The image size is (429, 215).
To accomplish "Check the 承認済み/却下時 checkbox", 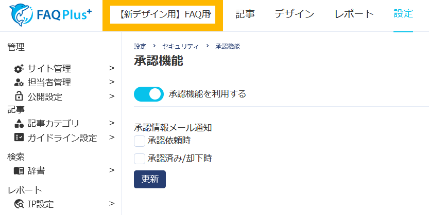I will pos(140,159).
